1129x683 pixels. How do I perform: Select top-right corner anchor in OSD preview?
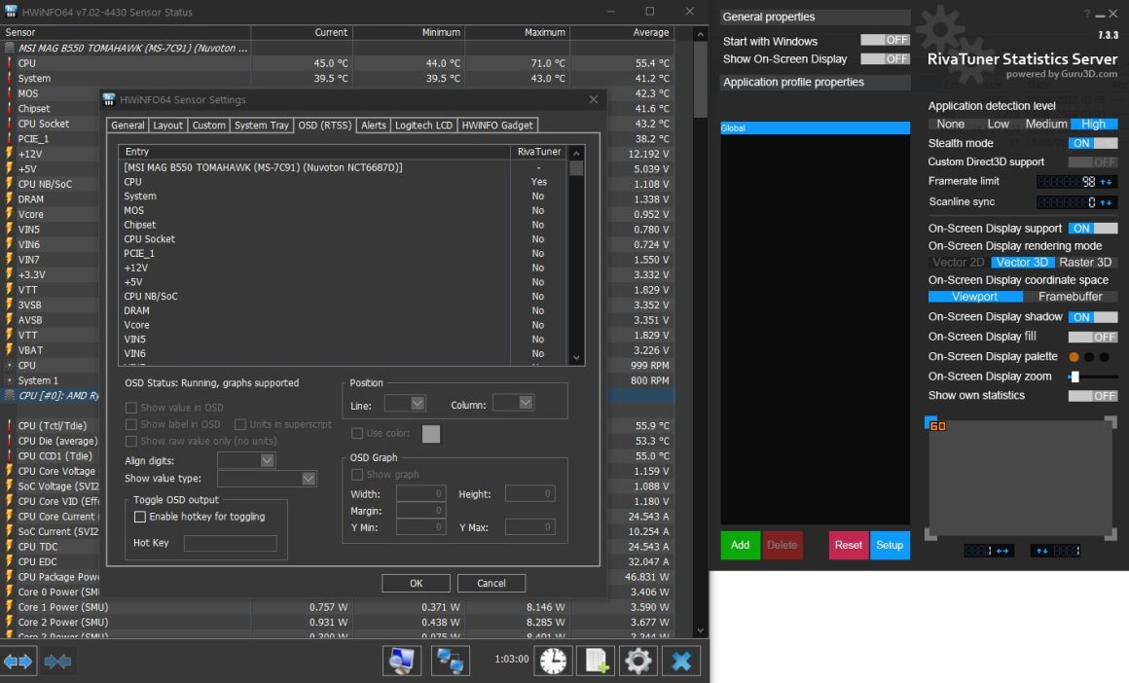click(x=1111, y=421)
